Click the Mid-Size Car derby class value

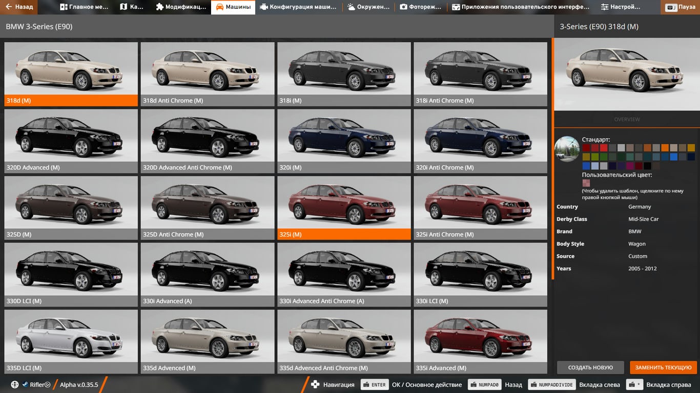click(644, 219)
